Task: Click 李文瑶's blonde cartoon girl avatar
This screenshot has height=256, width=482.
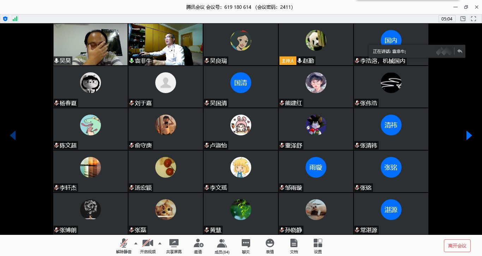Action: click(241, 167)
